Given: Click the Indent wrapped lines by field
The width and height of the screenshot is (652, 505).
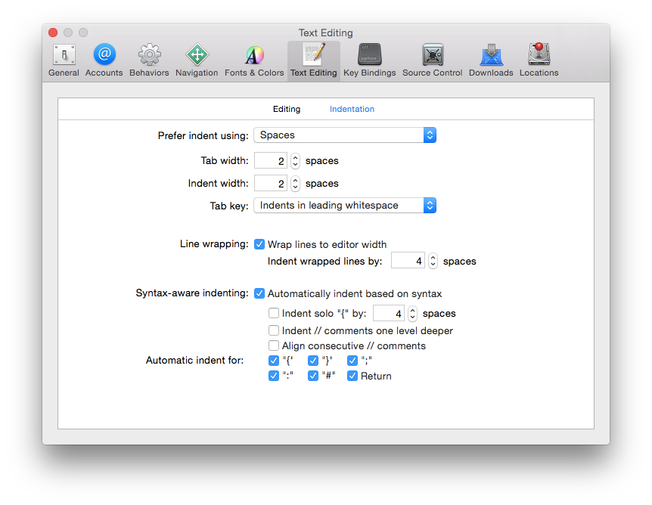Looking at the screenshot, I should [408, 261].
